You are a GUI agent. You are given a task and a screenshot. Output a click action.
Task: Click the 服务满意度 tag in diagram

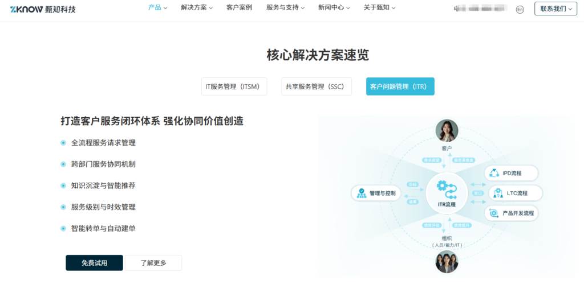pos(463,160)
